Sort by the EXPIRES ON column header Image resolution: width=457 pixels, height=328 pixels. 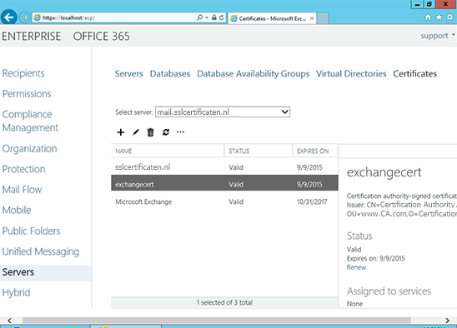tap(315, 151)
